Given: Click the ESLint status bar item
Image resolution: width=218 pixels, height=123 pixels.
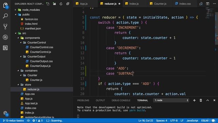Looking at the screenshot, I should tap(205, 121).
